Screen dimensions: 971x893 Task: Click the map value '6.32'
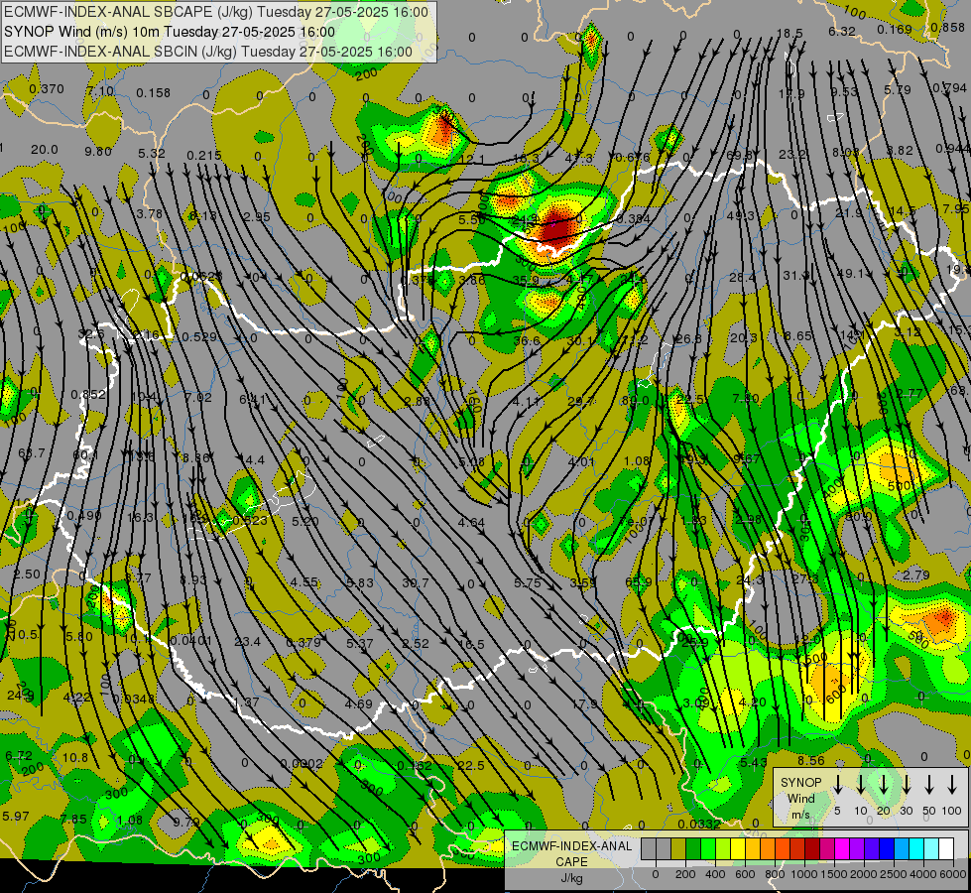pyautogui.click(x=842, y=31)
